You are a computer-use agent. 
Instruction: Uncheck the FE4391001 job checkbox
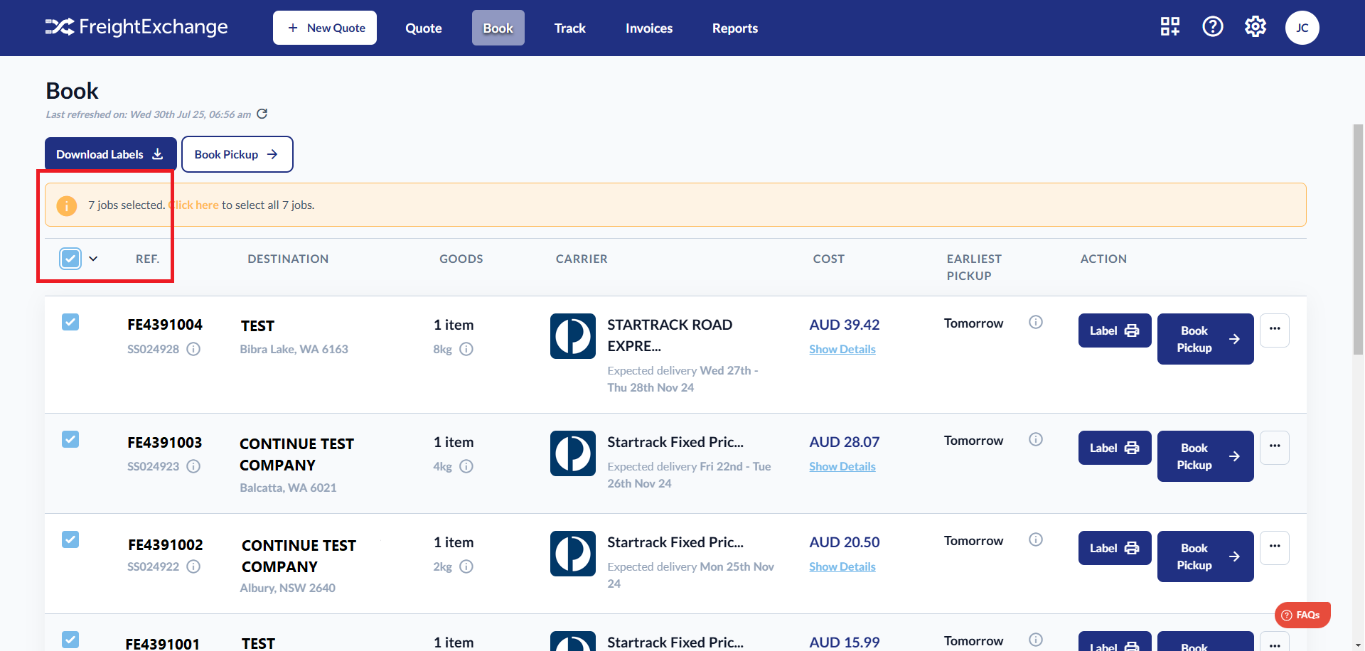(70, 640)
